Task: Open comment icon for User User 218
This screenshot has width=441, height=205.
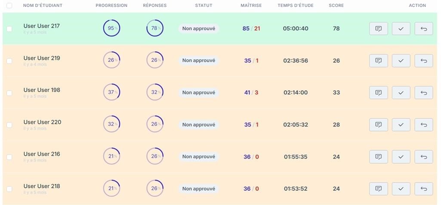Action: pos(379,189)
